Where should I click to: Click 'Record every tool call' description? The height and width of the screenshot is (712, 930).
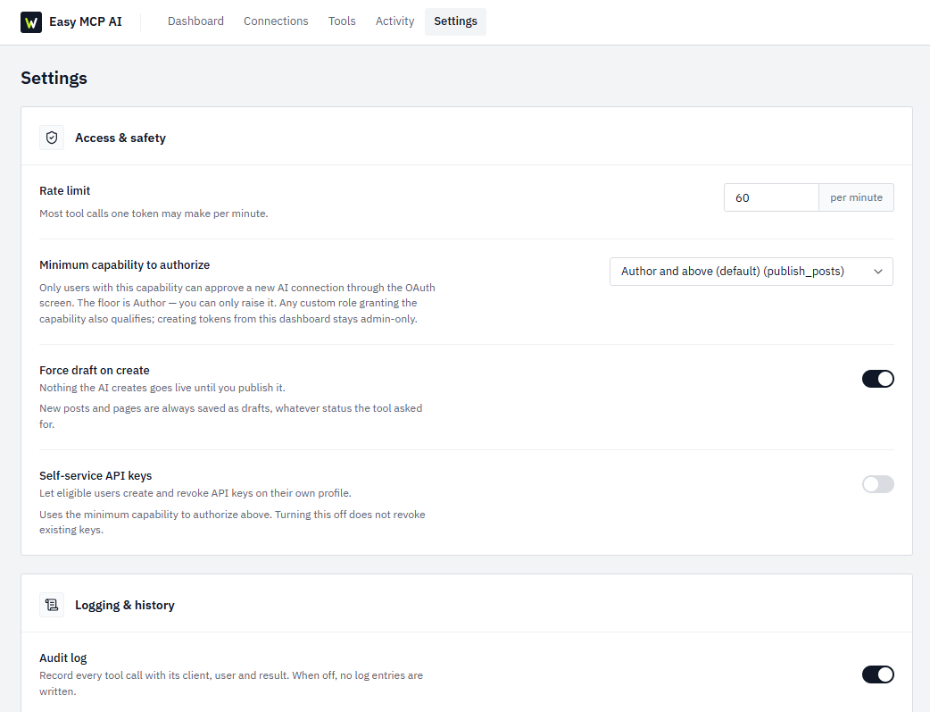tap(231, 683)
